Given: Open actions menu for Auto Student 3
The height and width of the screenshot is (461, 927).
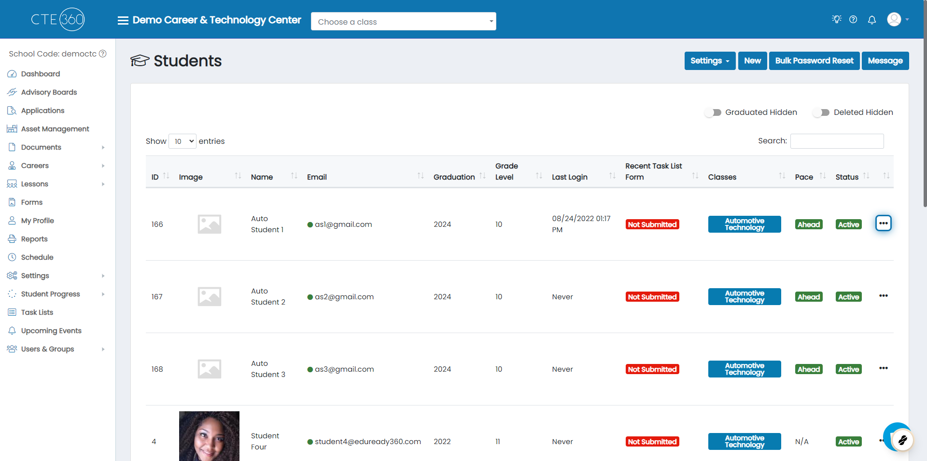Looking at the screenshot, I should tap(884, 368).
